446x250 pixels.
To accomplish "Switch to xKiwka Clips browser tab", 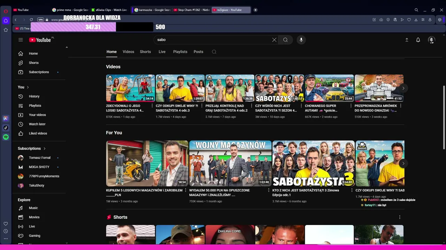I will [x=109, y=10].
